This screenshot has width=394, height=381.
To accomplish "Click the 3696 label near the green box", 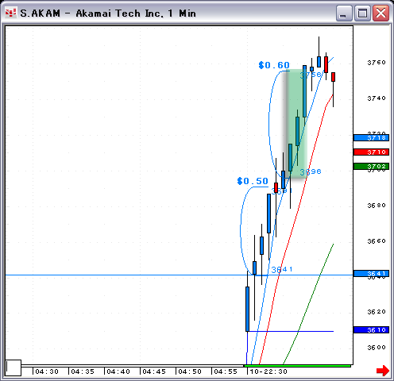I will point(311,171).
